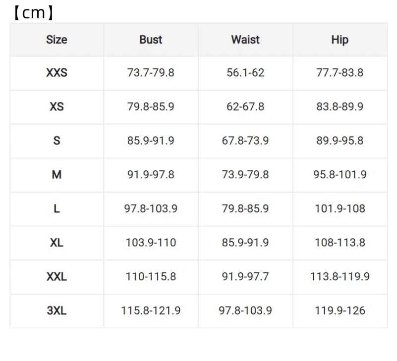Click bust value 103.9-110
Viewport: 397px width, 361px height.
151,243
